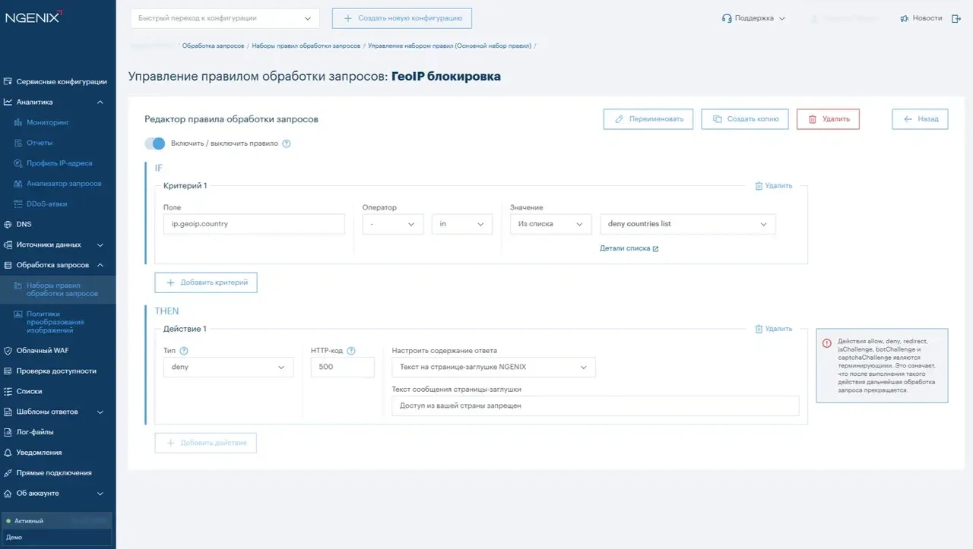Viewport: 973px width, 549px height.
Task: Click Лог-файлы sidebar icon
Action: pos(8,432)
